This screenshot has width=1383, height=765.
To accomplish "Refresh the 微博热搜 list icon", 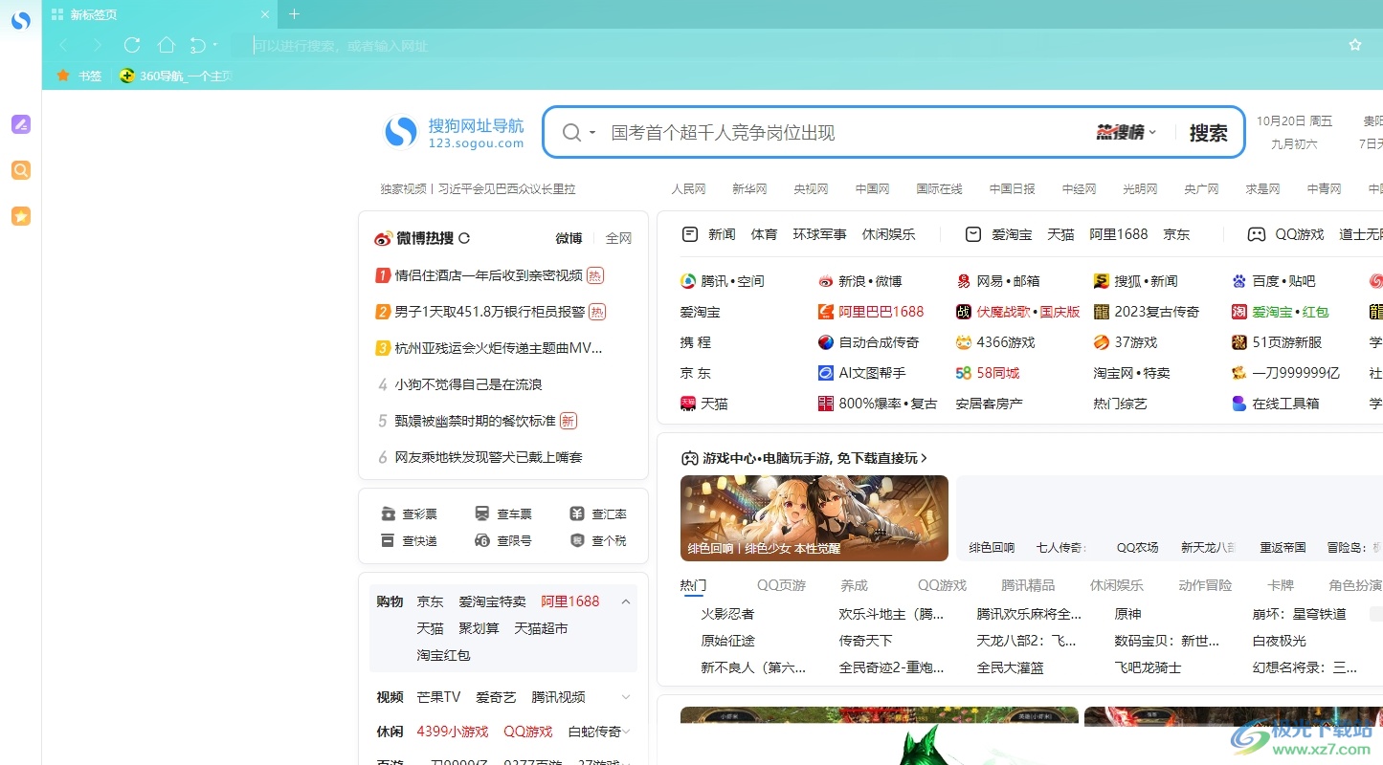I will coord(464,238).
